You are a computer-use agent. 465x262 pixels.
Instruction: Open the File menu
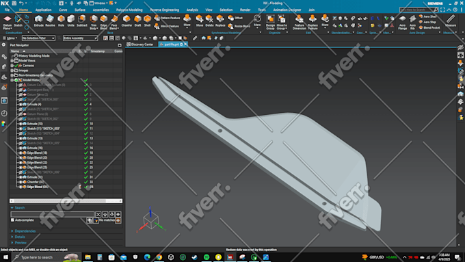click(x=7, y=10)
